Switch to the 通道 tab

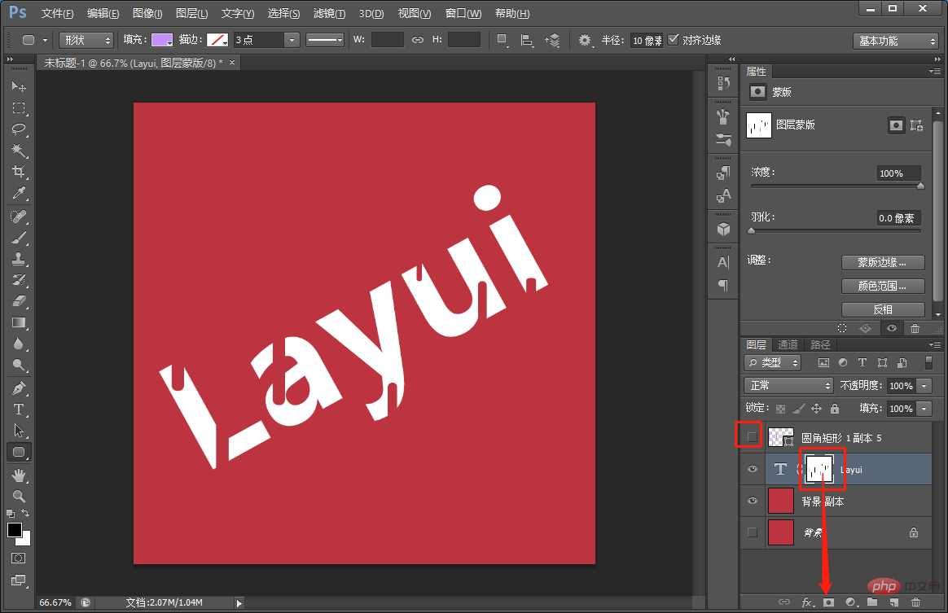coord(788,344)
